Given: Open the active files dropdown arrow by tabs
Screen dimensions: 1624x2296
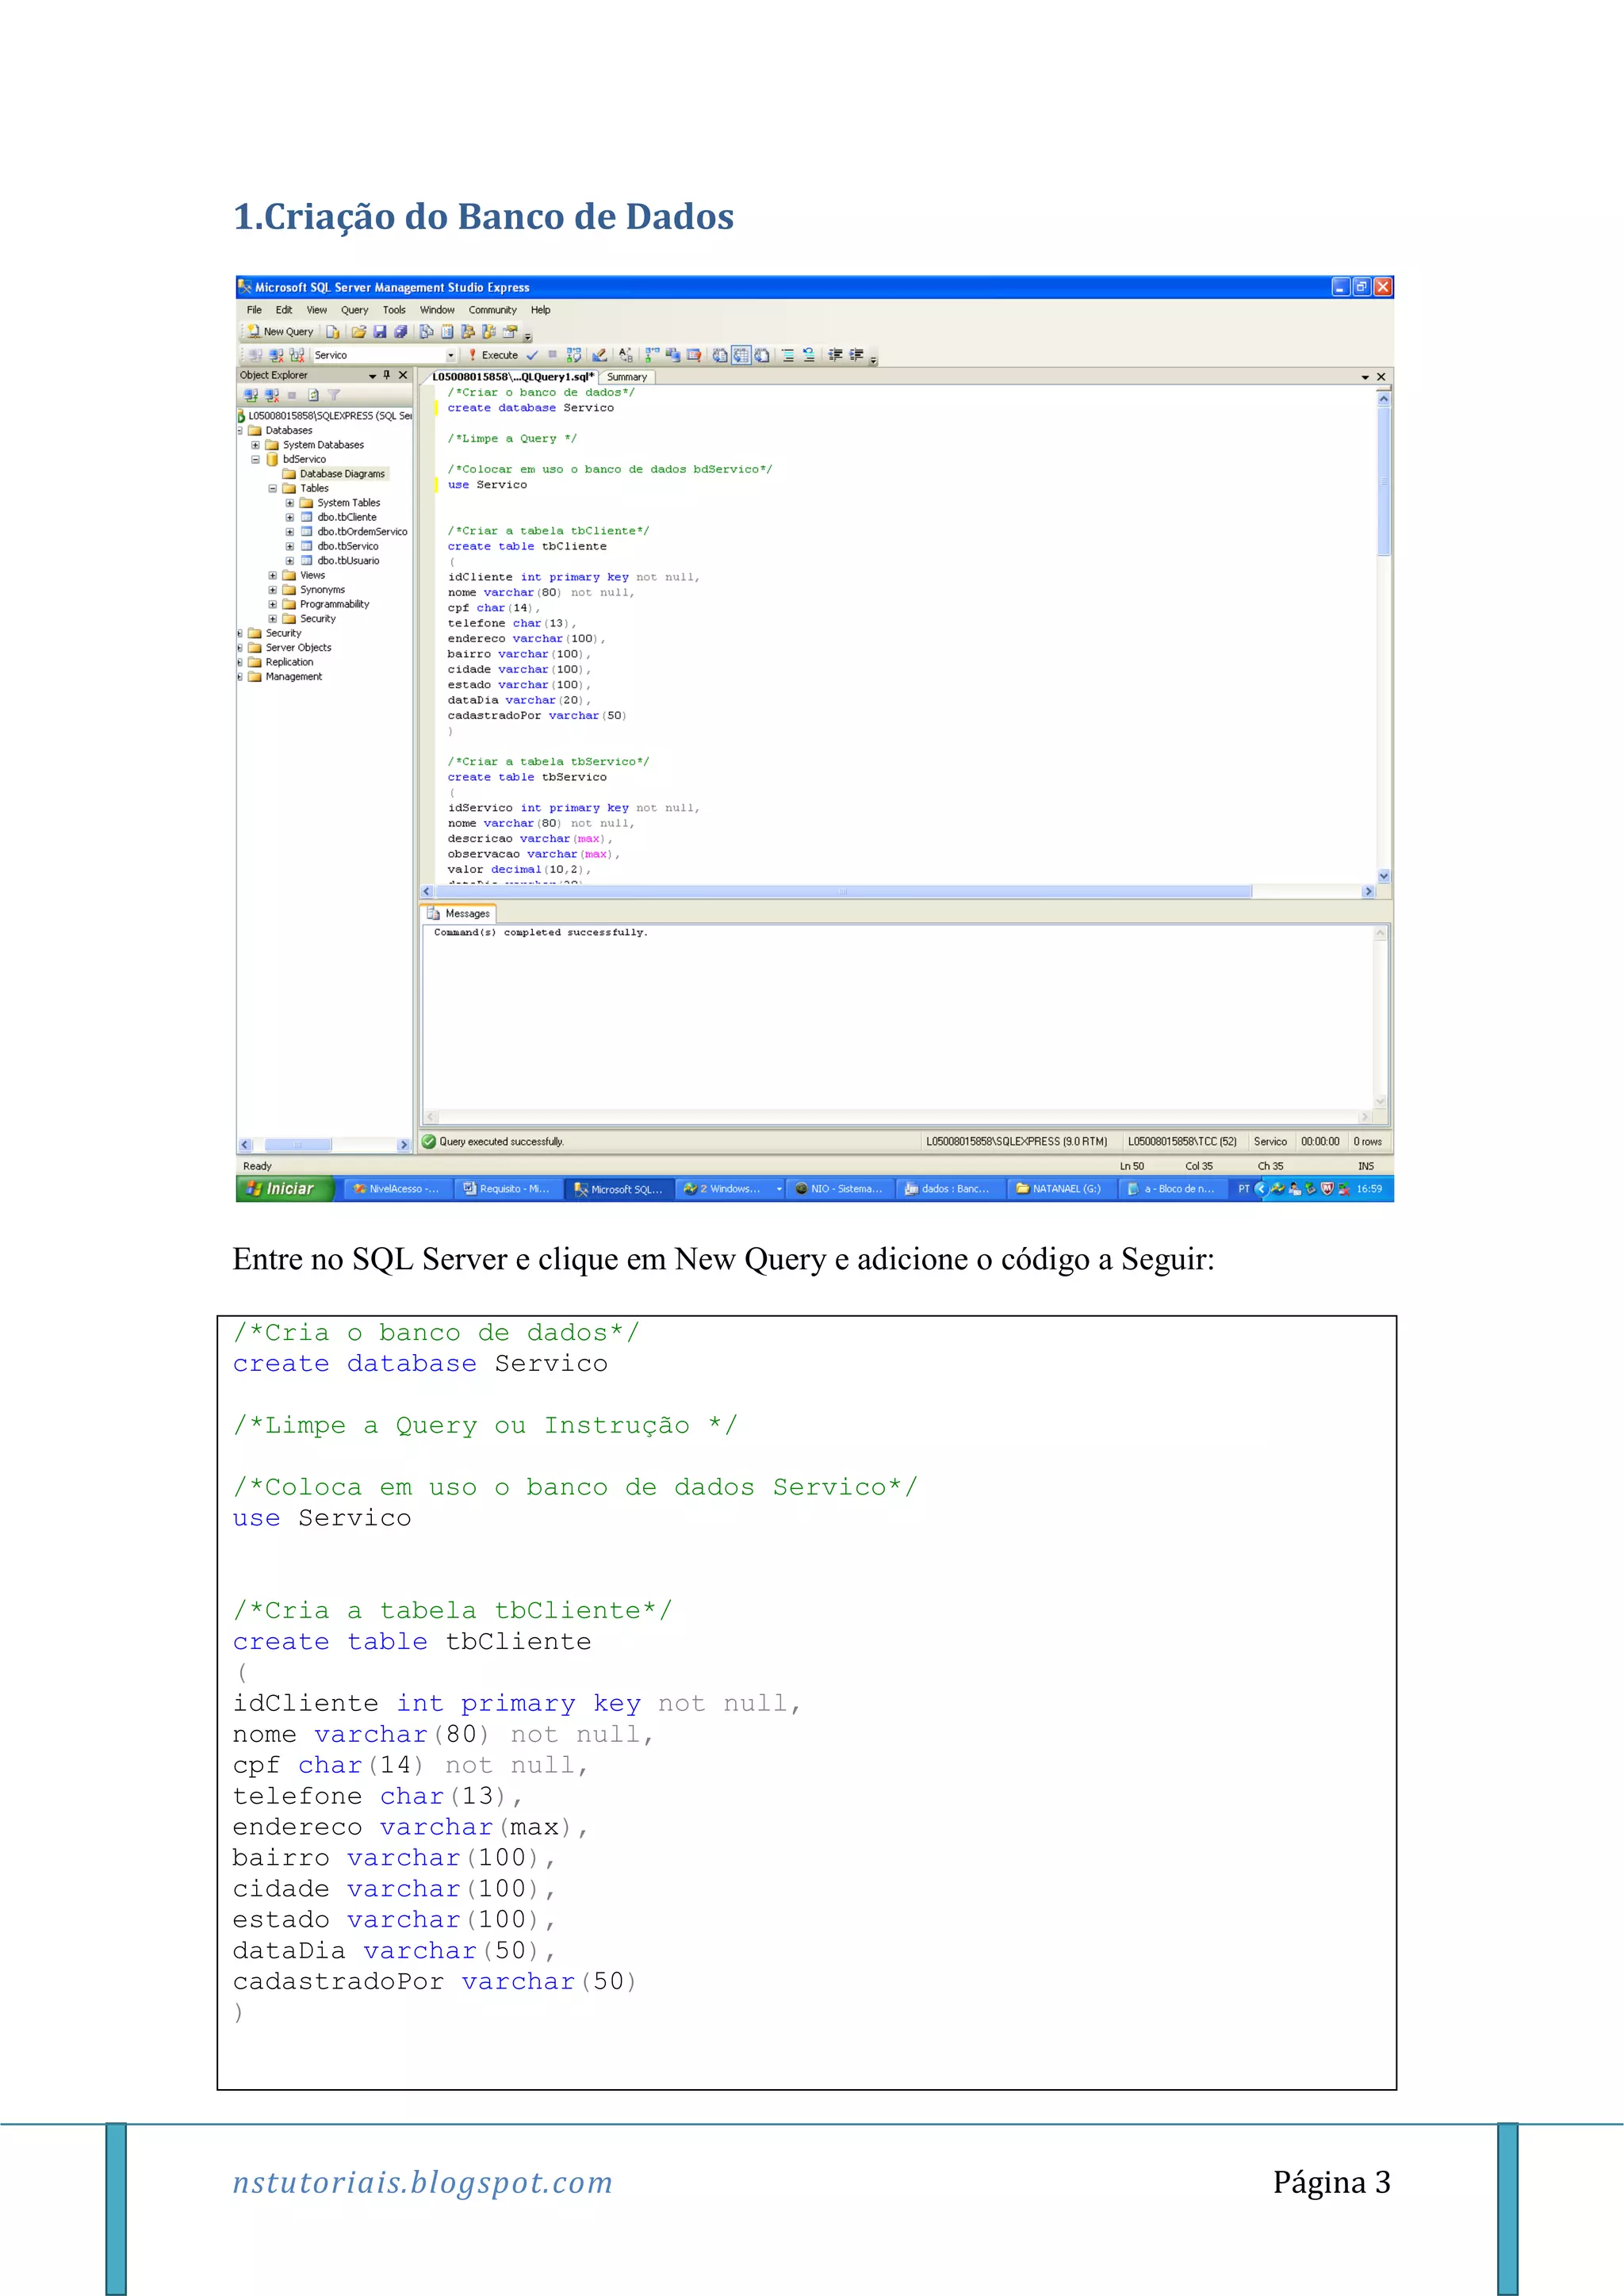Looking at the screenshot, I should pos(1365,377).
